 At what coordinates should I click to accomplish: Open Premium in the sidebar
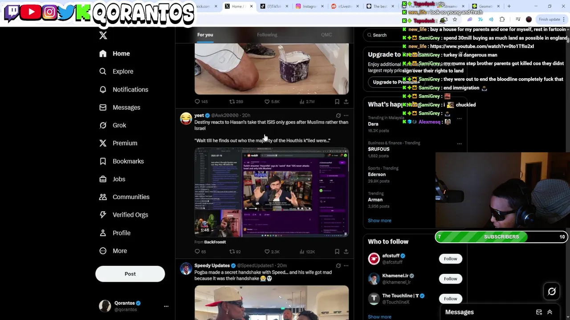(x=118, y=143)
